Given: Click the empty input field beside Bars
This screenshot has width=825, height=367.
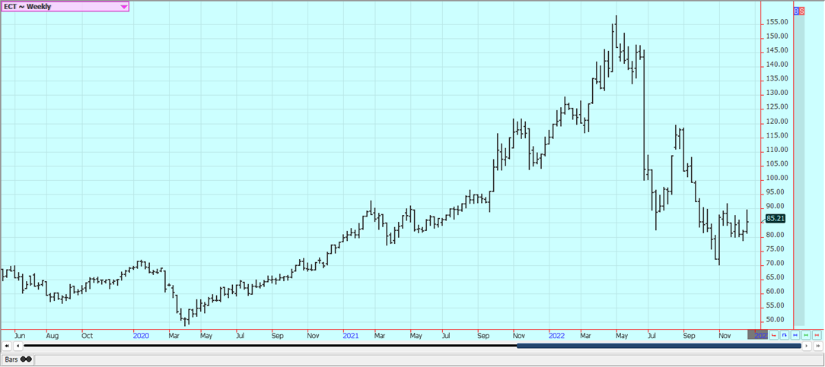Looking at the screenshot, I should (x=428, y=359).
